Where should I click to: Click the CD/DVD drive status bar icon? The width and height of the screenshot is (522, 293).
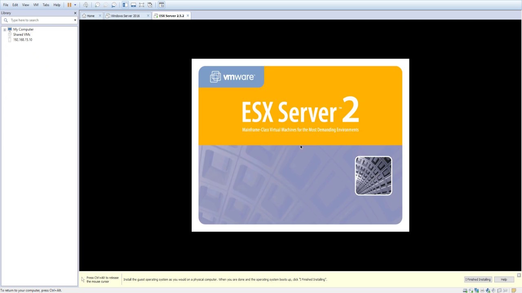[471, 291]
